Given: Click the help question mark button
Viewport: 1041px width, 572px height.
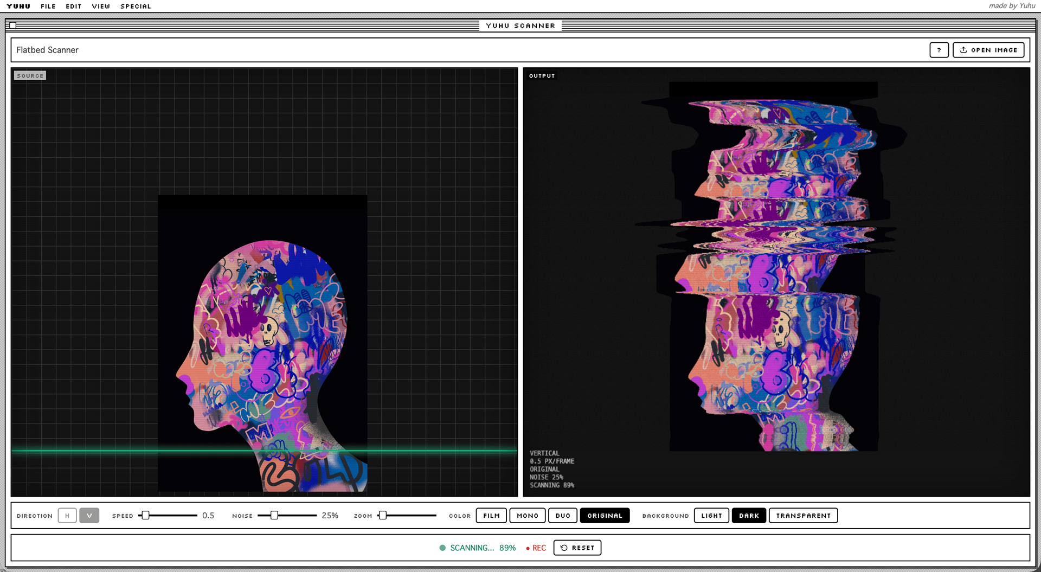Looking at the screenshot, I should pyautogui.click(x=939, y=50).
